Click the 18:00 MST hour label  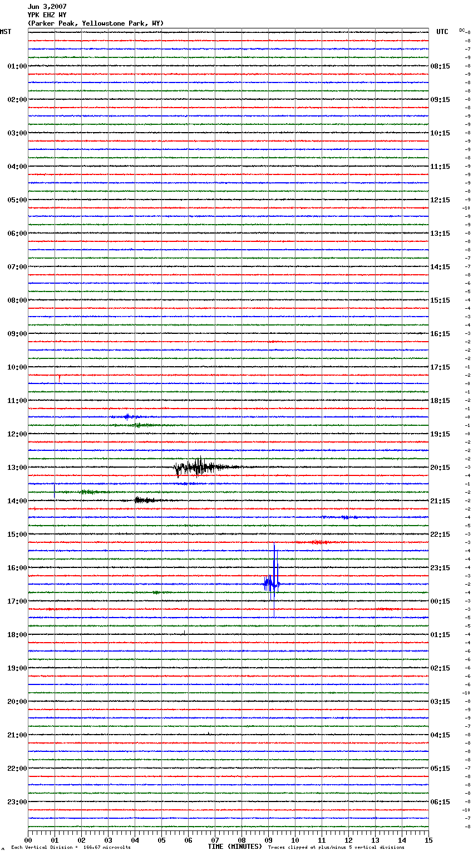click(17, 635)
